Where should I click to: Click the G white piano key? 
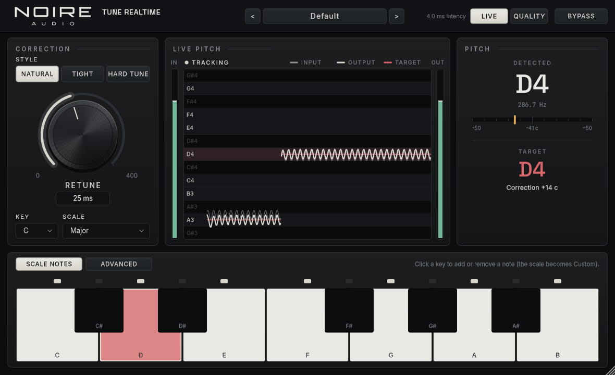[x=391, y=347]
